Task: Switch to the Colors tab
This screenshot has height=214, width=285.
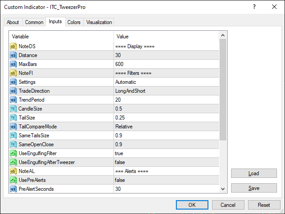Action: click(74, 22)
